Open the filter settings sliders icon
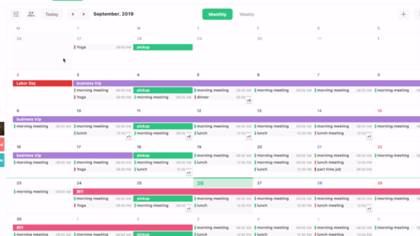Image resolution: width=420 pixels, height=236 pixels. click(16, 14)
